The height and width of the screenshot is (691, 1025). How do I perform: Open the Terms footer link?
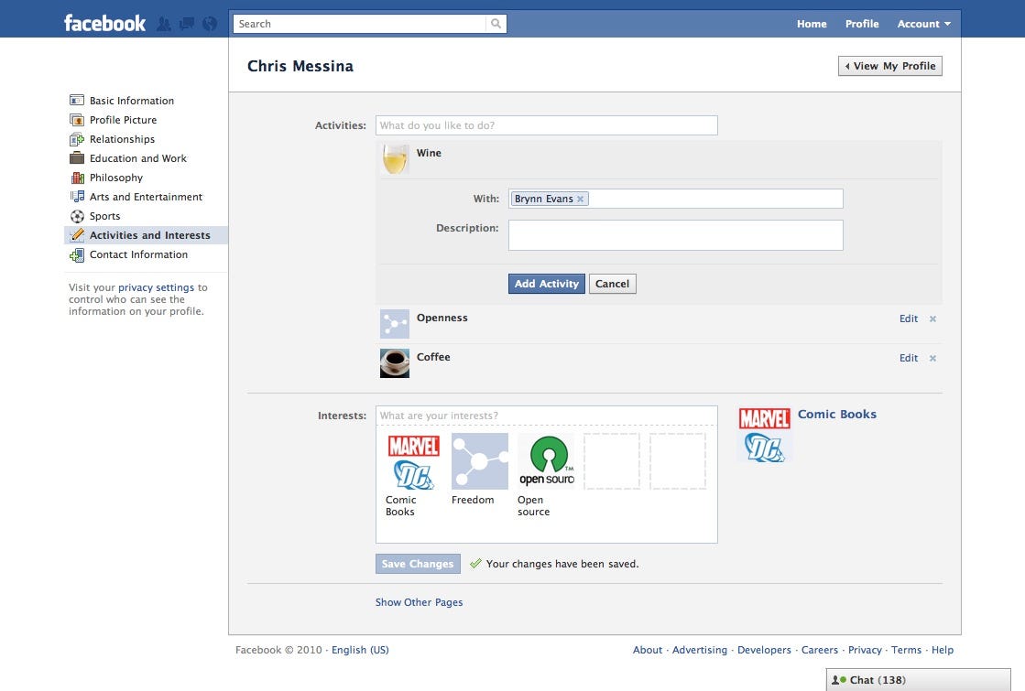pos(906,650)
